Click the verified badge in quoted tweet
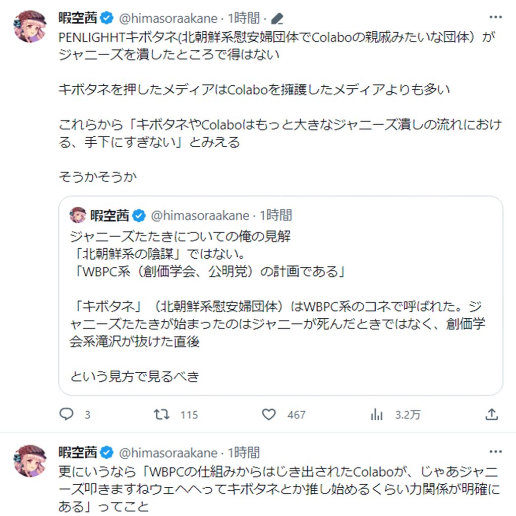The width and height of the screenshot is (516, 516). pyautogui.click(x=139, y=216)
